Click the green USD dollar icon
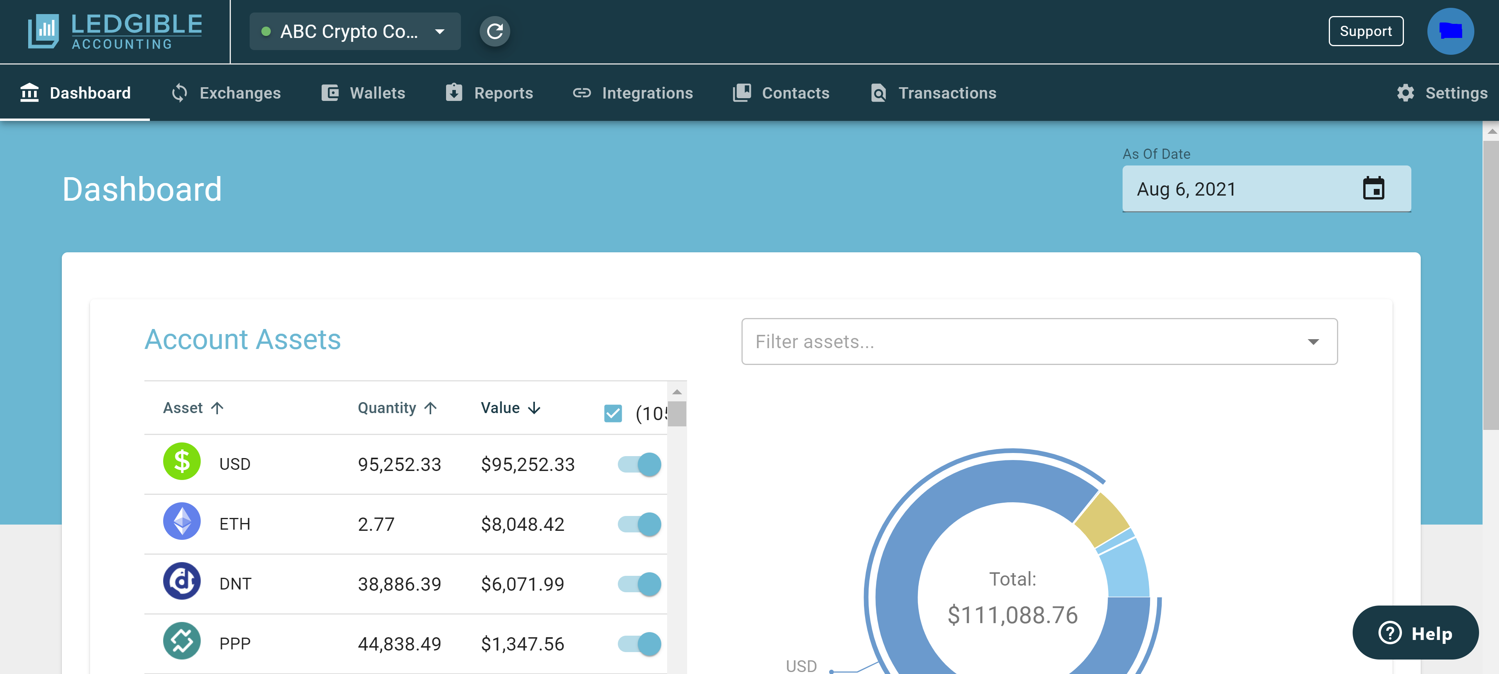 (182, 462)
